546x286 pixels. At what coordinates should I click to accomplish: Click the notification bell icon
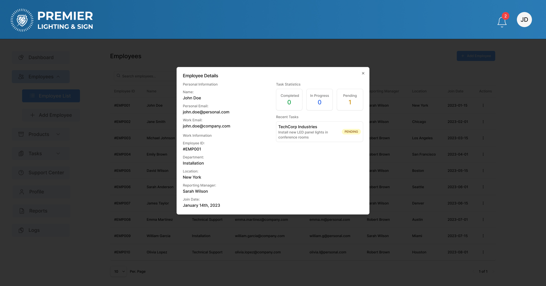tap(502, 22)
